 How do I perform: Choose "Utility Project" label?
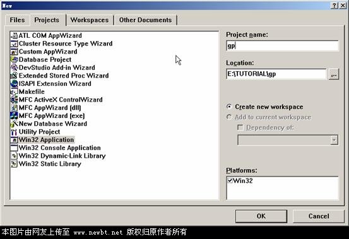click(x=39, y=132)
